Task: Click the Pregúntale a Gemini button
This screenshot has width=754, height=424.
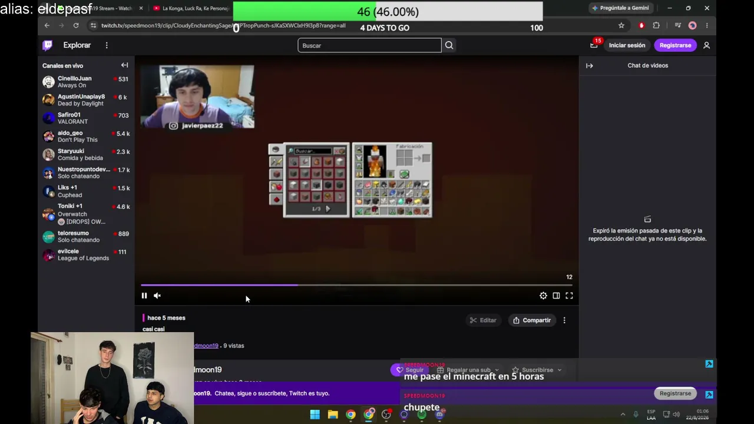Action: click(x=620, y=8)
